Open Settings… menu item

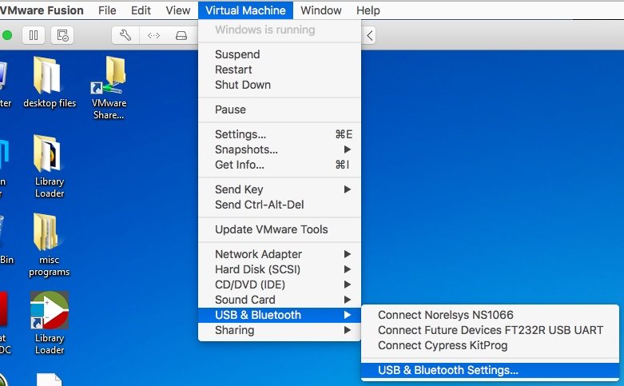[280, 134]
